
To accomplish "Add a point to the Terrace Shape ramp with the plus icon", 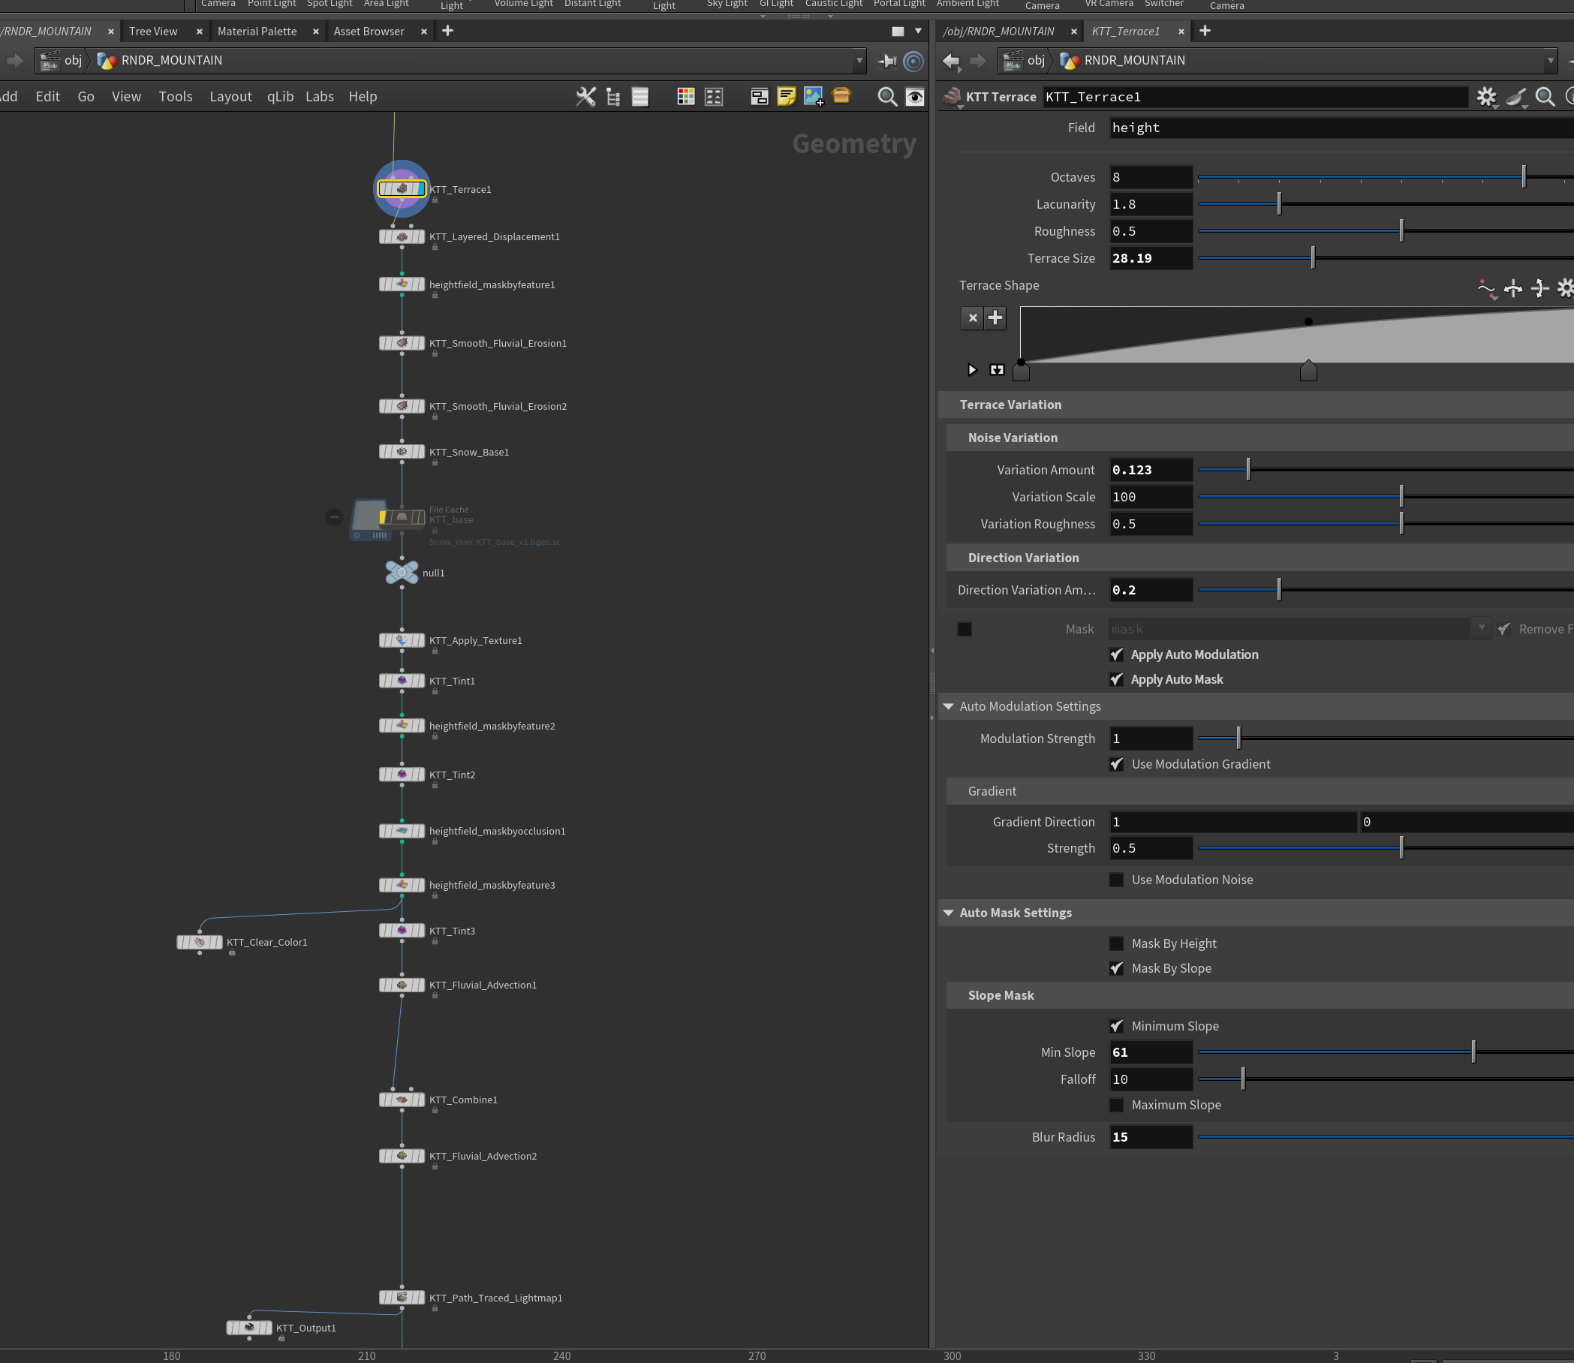I will (x=995, y=318).
